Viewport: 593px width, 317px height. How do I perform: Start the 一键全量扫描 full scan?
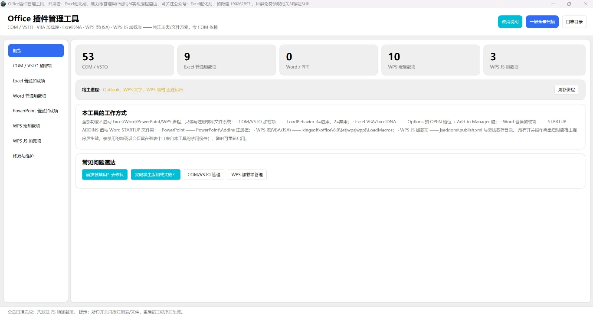(x=542, y=22)
